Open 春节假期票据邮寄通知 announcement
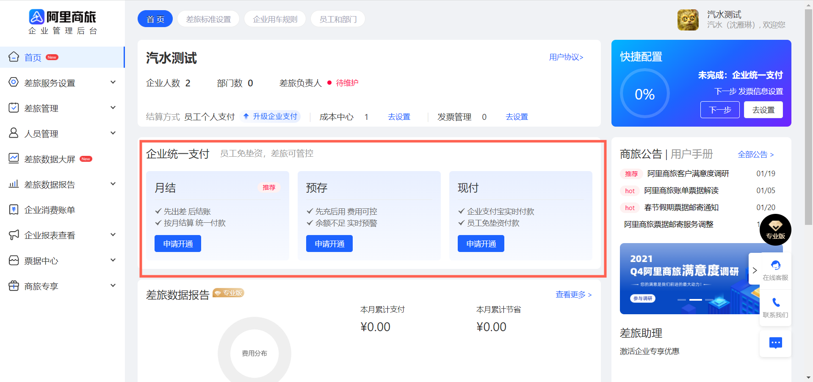The image size is (813, 382). point(681,208)
